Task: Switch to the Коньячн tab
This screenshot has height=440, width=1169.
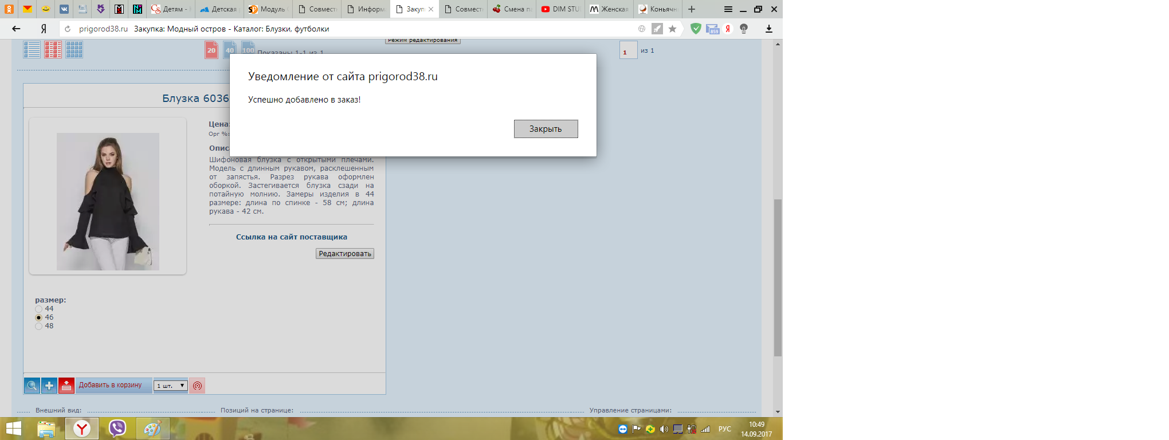Action: [658, 9]
